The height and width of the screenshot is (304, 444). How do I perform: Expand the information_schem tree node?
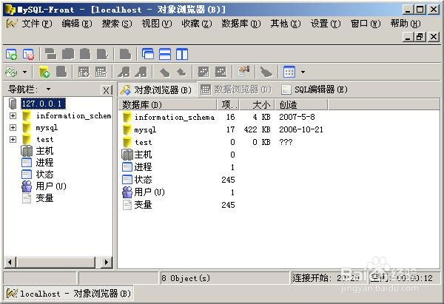tap(13, 115)
